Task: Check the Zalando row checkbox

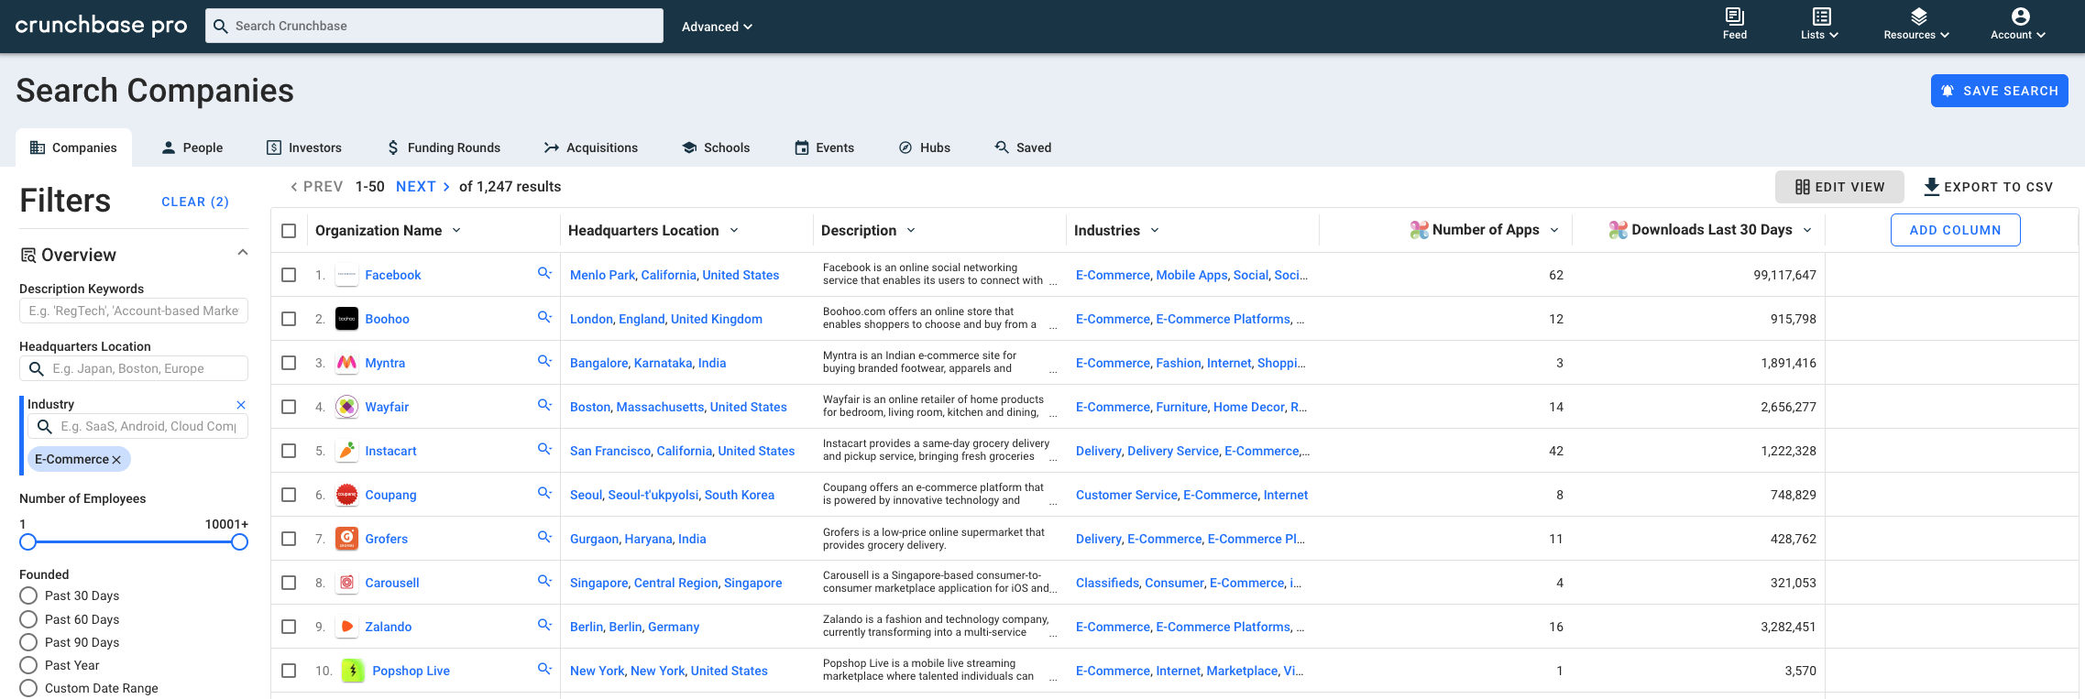Action: [289, 627]
